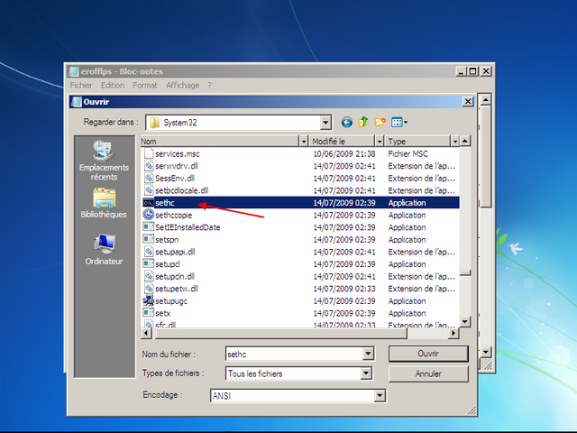
Task: Click Bloc-notes vertical scrollbar up arrow
Action: (486, 100)
